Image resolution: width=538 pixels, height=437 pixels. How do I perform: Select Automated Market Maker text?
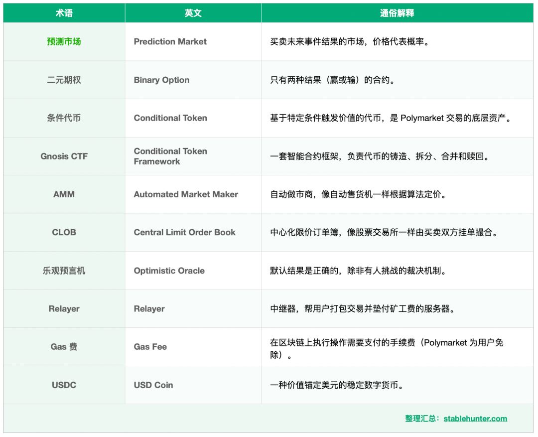(186, 194)
